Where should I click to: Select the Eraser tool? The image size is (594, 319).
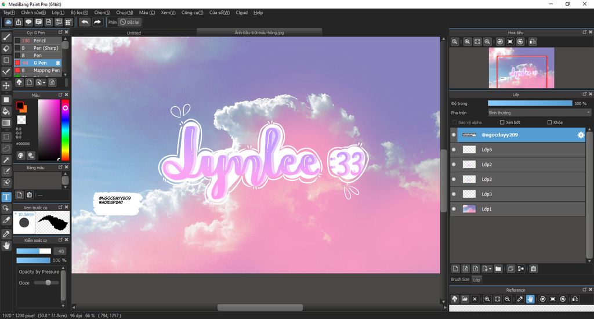6,49
